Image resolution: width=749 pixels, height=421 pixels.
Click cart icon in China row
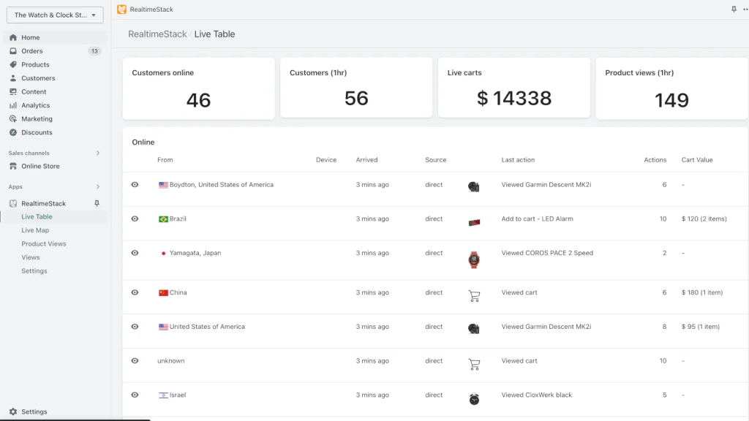pos(474,296)
